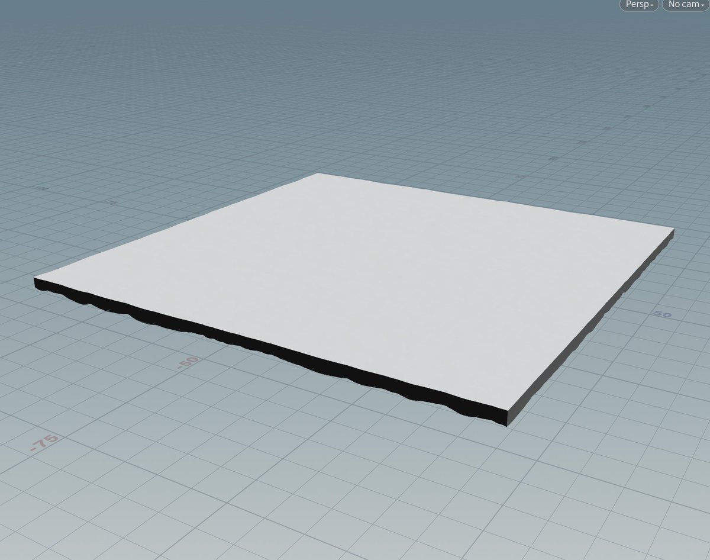Click the viewport background above the plane
Screen dimensions: 710x560
pos(355,89)
